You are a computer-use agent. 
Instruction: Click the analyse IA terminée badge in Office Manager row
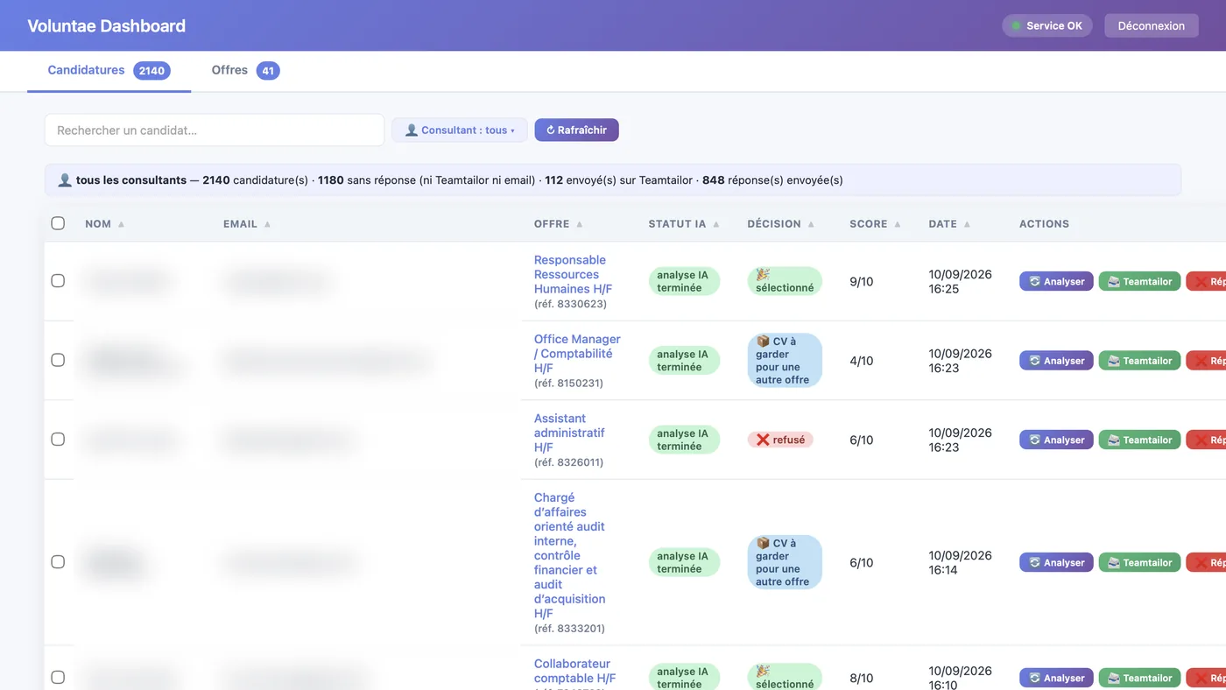tap(684, 360)
